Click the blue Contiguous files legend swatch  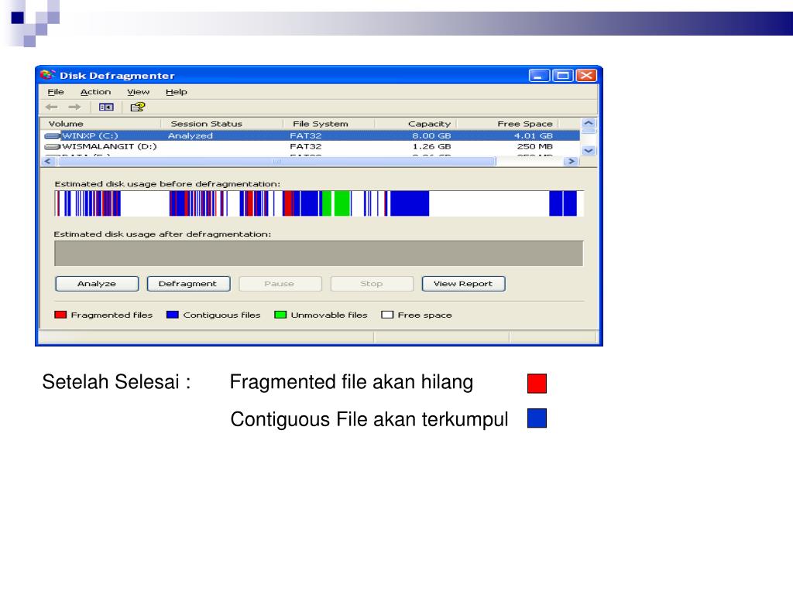[173, 315]
